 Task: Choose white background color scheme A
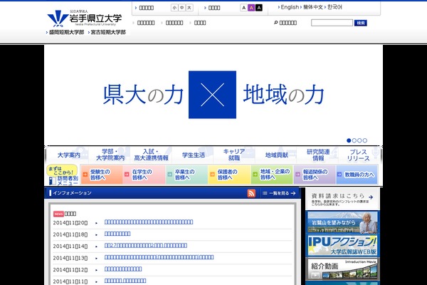[243, 8]
